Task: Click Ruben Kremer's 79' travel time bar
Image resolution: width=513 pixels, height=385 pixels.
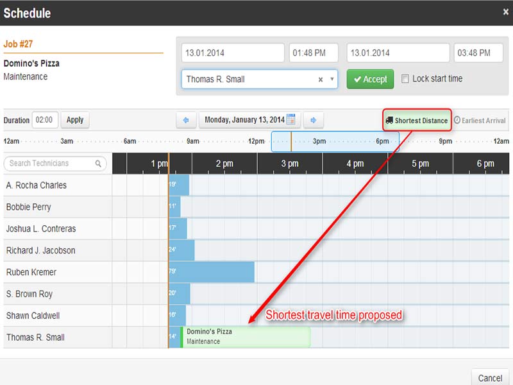Action: click(212, 271)
